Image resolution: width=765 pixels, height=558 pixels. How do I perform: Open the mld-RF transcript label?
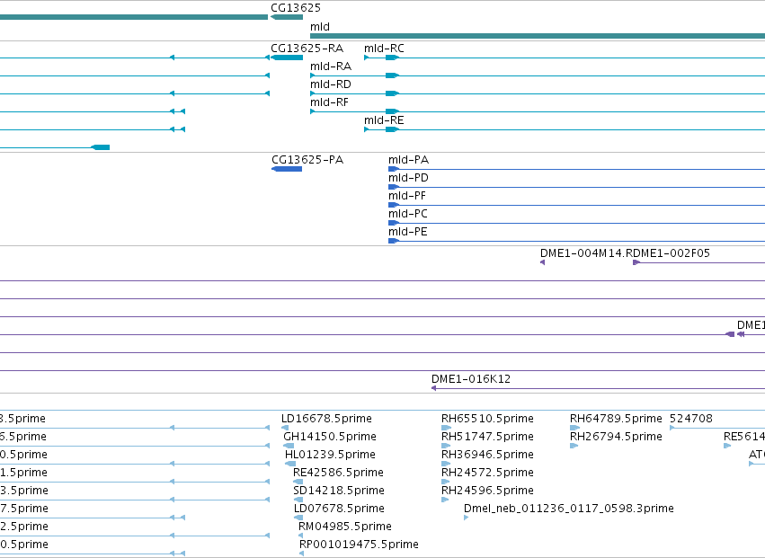pyautogui.click(x=329, y=102)
